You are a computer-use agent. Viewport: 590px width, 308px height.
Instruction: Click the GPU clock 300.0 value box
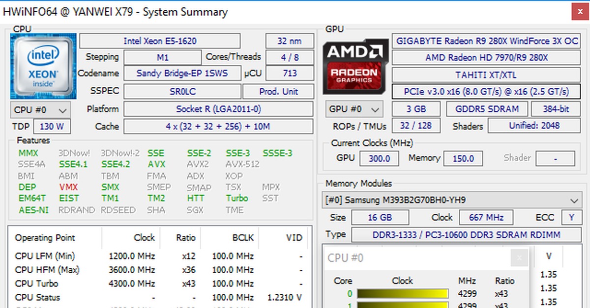pos(379,158)
